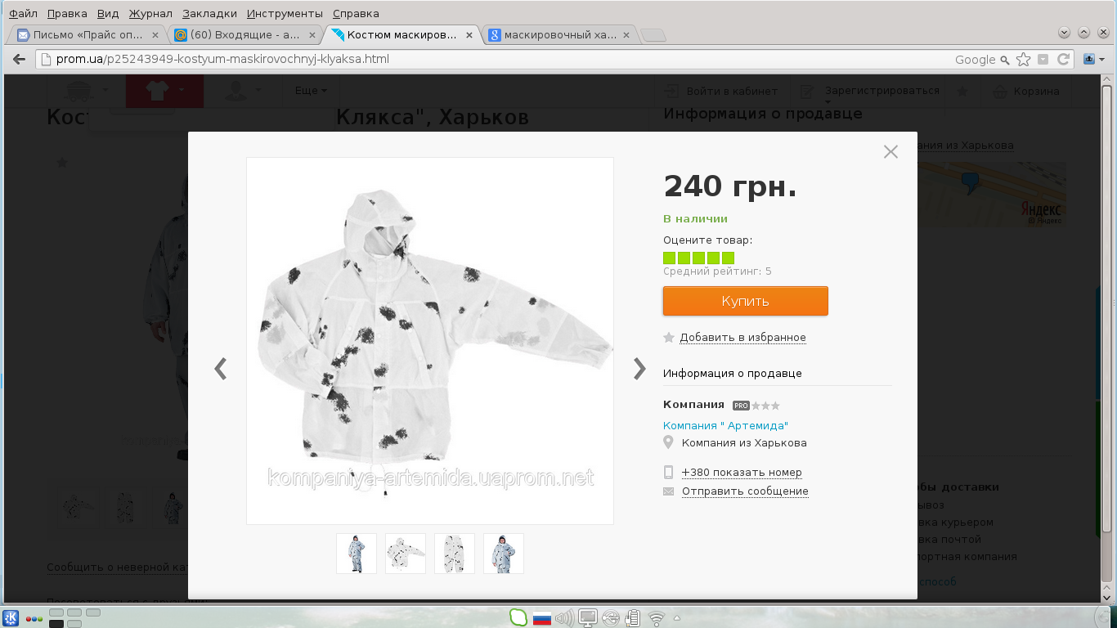The height and width of the screenshot is (628, 1117).
Task: Open the new tab button
Action: tap(653, 35)
